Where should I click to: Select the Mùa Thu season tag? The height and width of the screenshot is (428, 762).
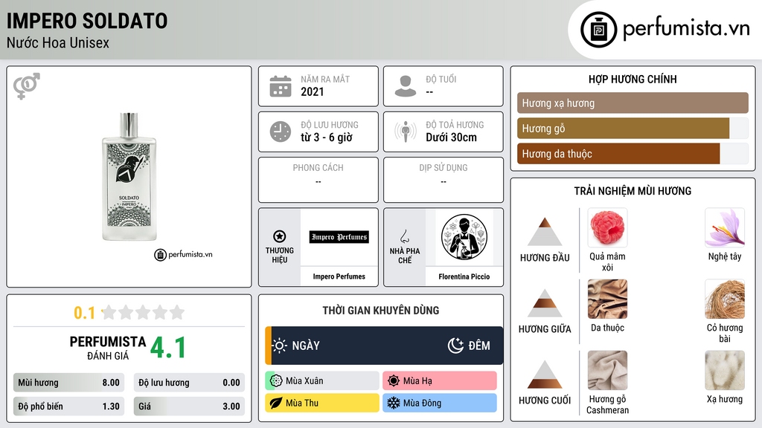pos(321,403)
